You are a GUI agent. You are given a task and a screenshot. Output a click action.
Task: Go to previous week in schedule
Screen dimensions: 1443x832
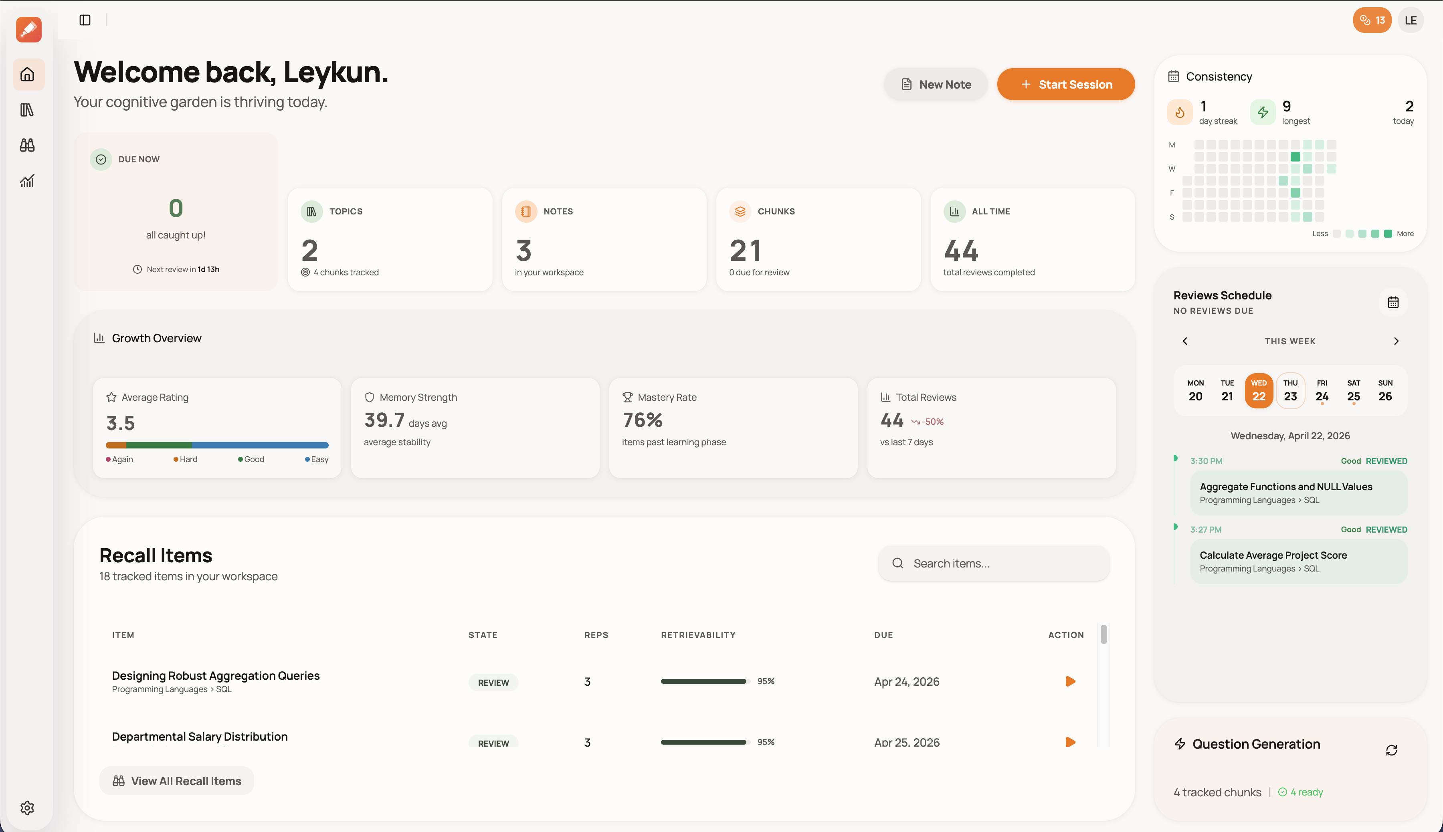click(1185, 341)
